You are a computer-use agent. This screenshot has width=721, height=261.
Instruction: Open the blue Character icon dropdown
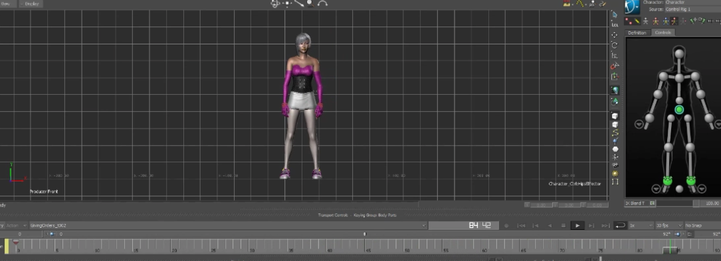point(632,7)
